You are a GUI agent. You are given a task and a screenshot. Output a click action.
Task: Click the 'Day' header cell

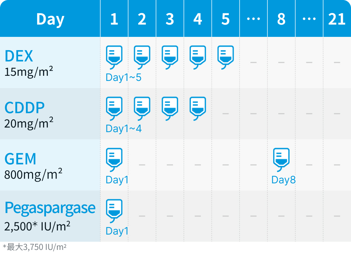click(x=50, y=18)
